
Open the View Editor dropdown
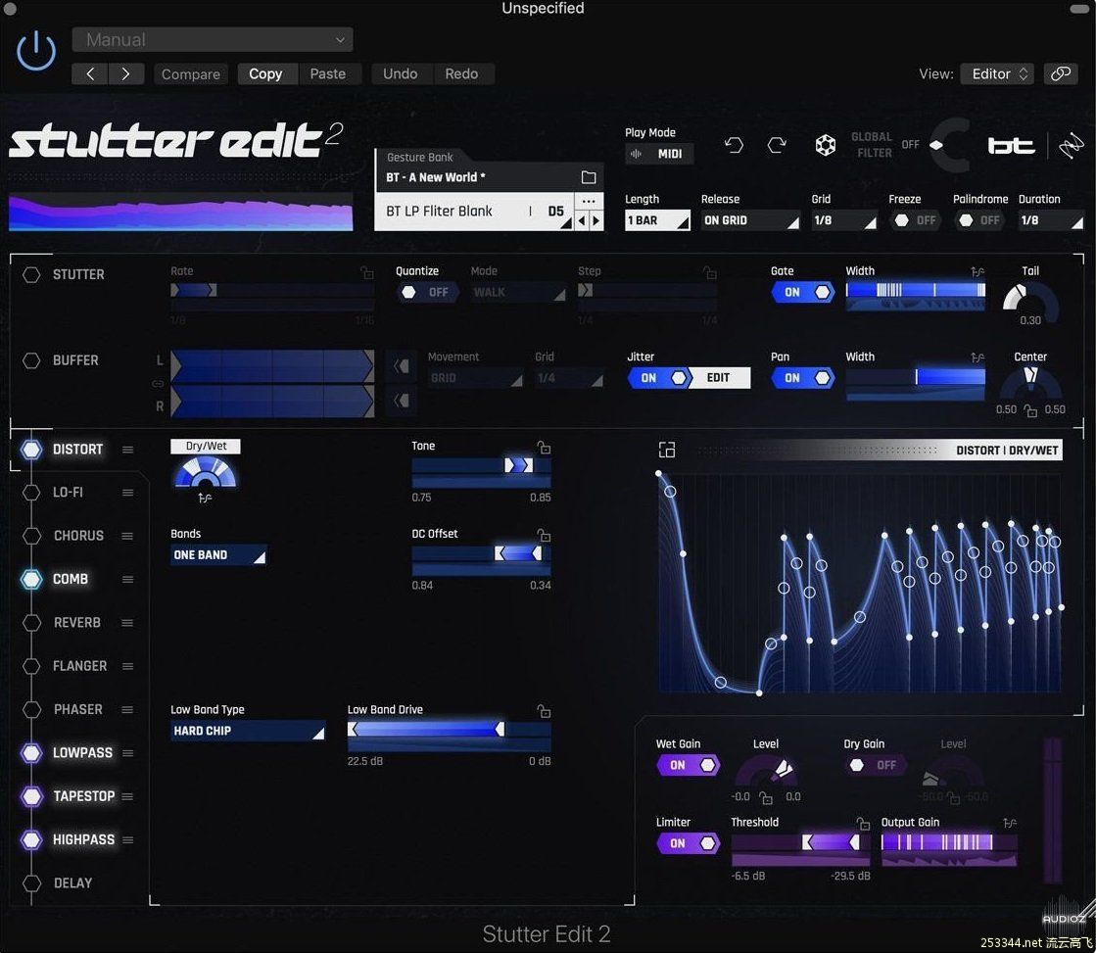997,73
